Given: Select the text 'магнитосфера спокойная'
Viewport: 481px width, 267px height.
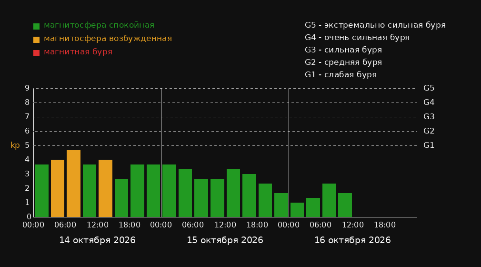Looking at the screenshot, I should point(99,25).
